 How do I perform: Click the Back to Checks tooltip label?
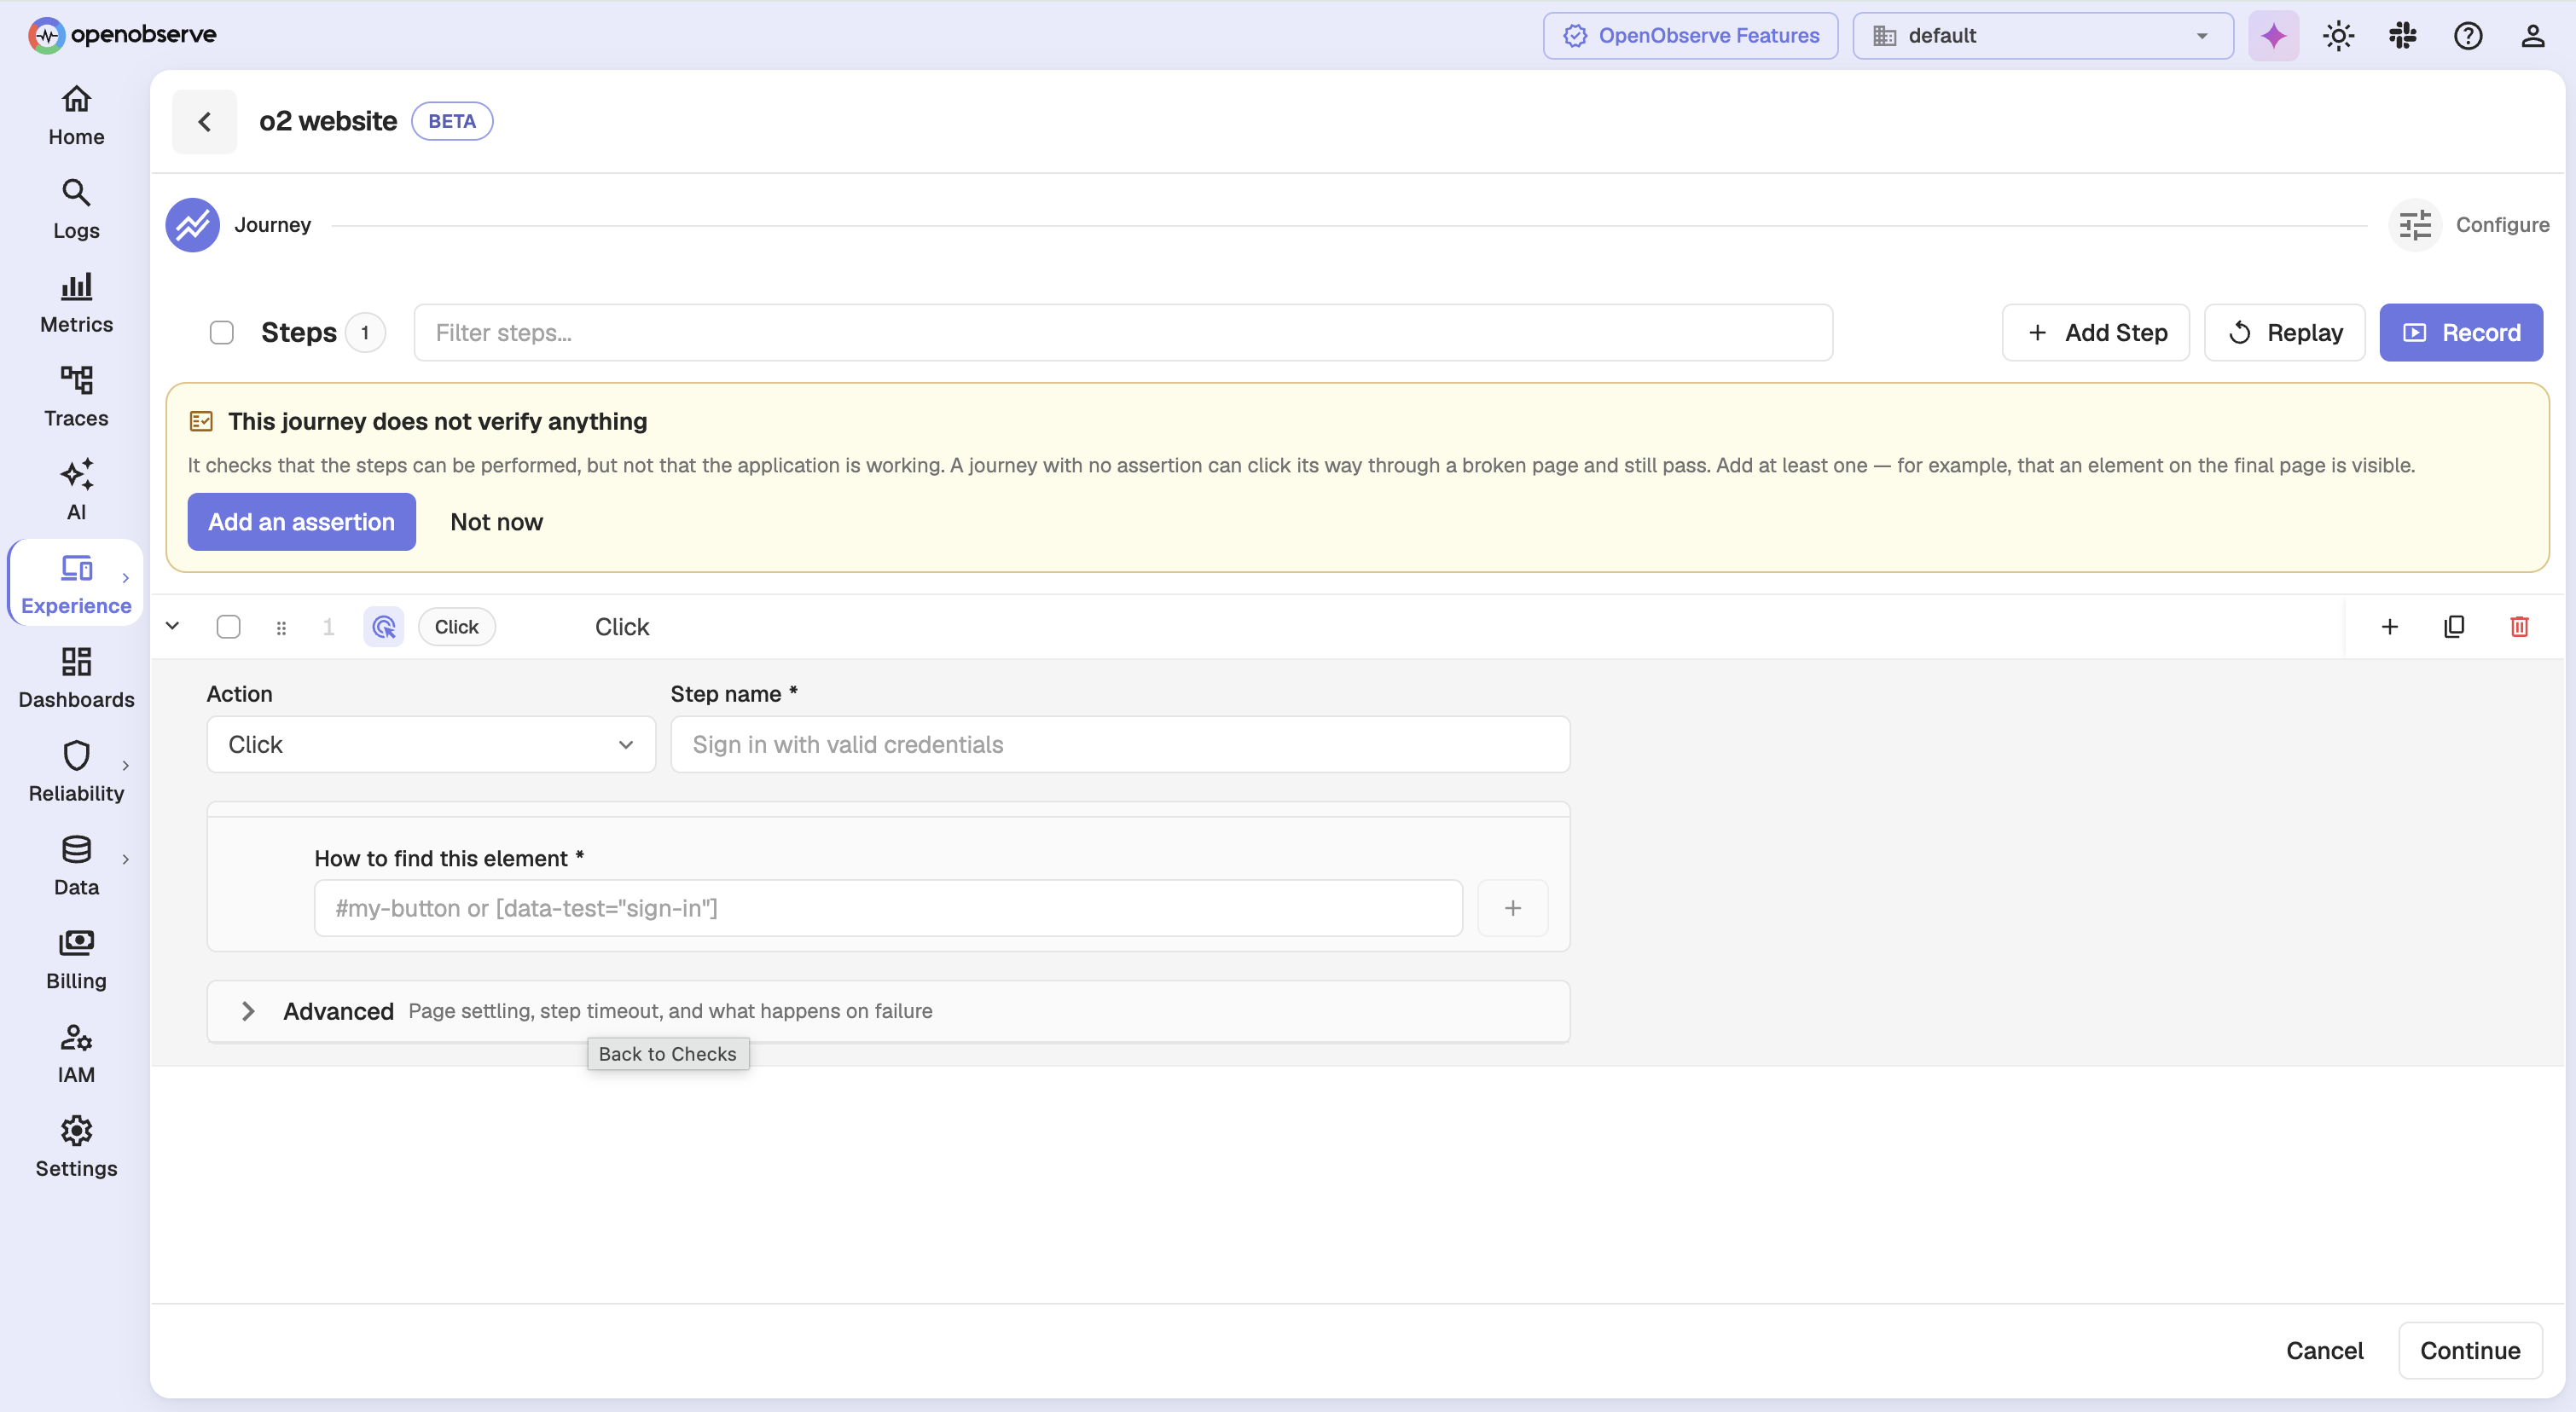(x=668, y=1054)
